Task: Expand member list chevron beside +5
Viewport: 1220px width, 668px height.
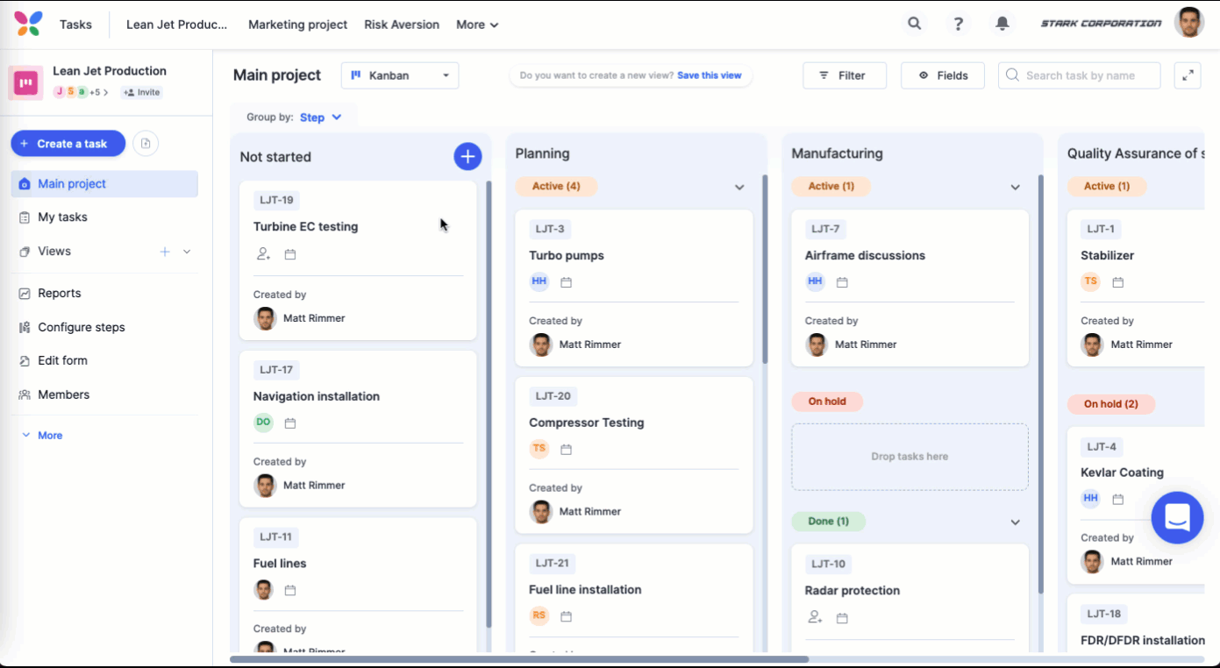Action: coord(106,92)
